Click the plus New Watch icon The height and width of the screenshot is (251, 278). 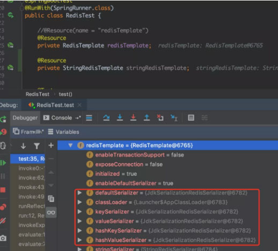(x=51, y=145)
